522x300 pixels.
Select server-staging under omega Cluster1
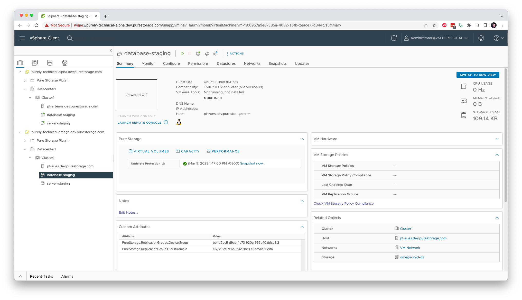(x=58, y=184)
